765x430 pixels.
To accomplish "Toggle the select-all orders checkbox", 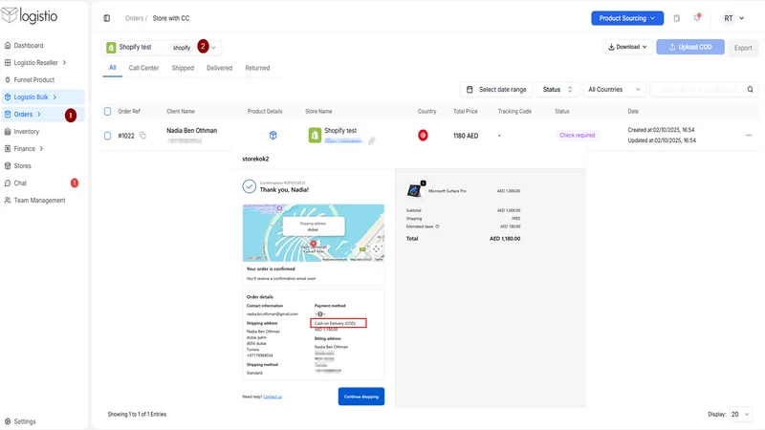I will 108,111.
